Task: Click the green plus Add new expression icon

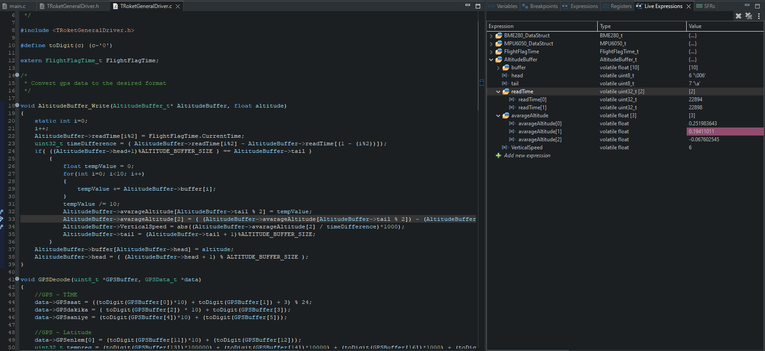Action: pos(498,156)
